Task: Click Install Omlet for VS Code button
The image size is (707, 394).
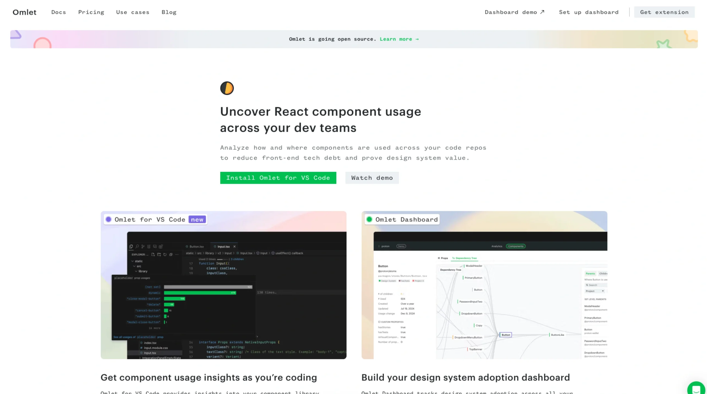Action: pyautogui.click(x=278, y=178)
